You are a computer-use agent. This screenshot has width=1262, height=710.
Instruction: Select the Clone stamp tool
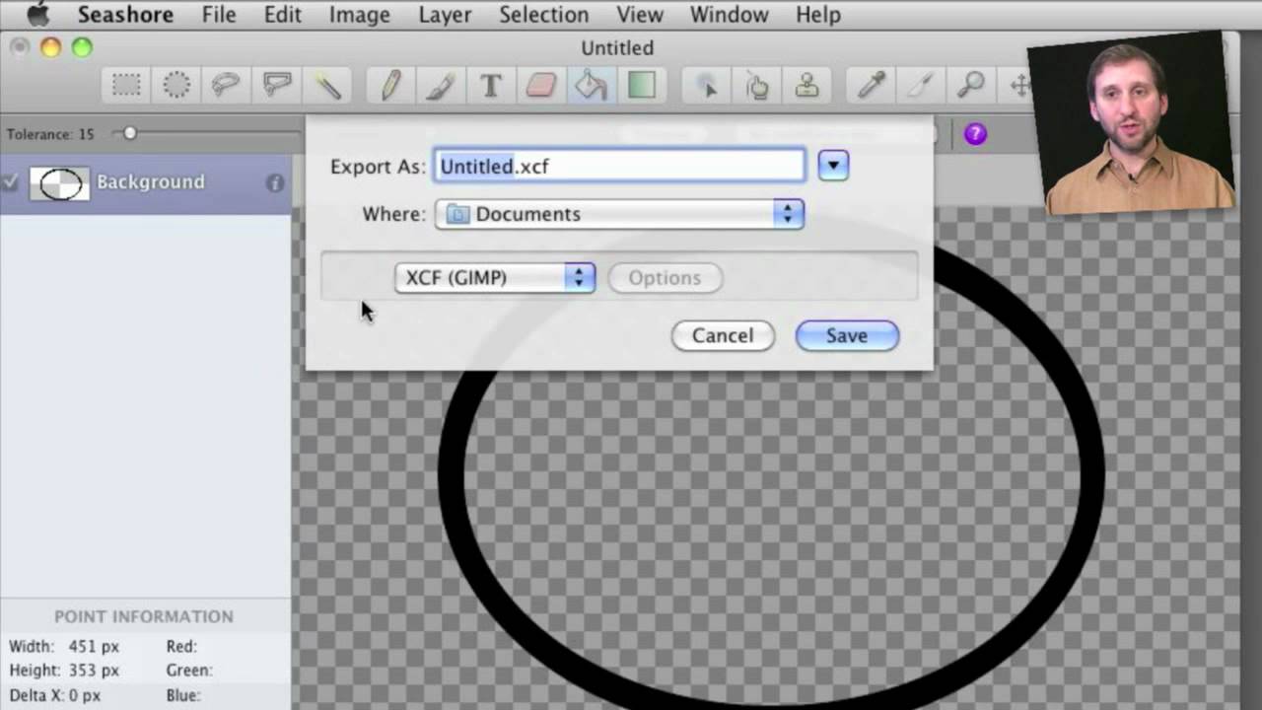807,86
